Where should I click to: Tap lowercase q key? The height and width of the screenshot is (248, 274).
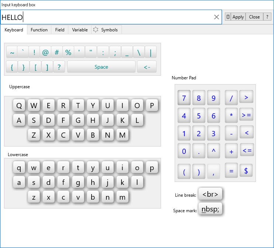pyautogui.click(x=19, y=168)
